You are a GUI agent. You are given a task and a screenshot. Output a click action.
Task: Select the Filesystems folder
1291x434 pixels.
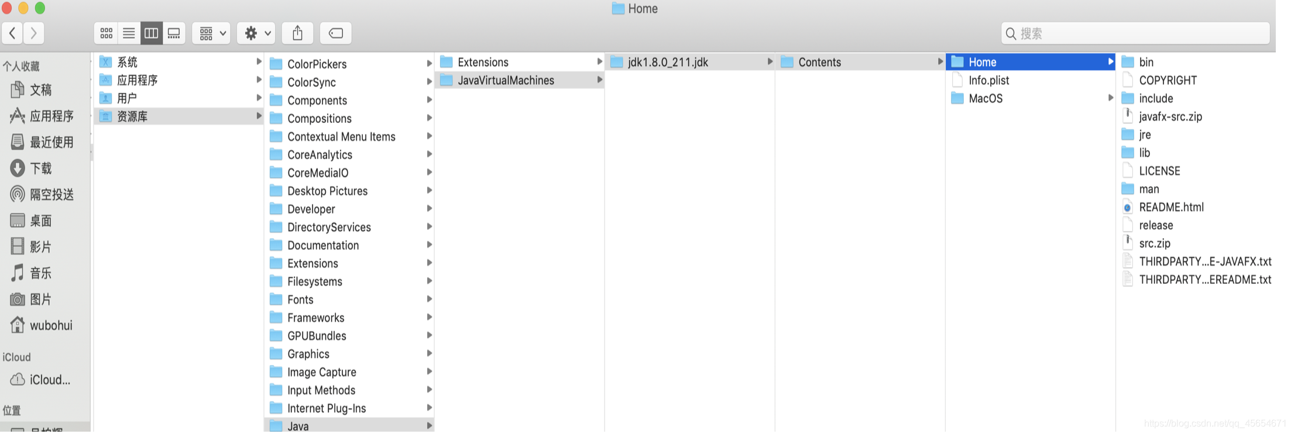click(x=349, y=282)
